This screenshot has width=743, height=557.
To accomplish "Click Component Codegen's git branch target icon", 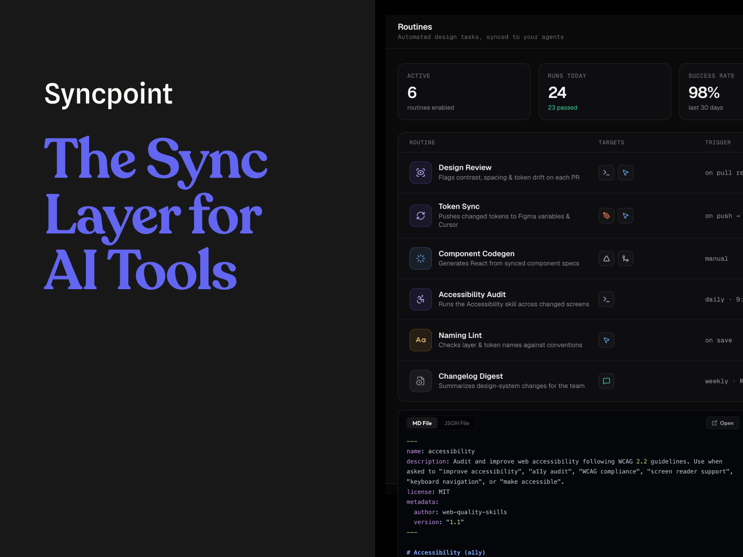I will click(626, 259).
